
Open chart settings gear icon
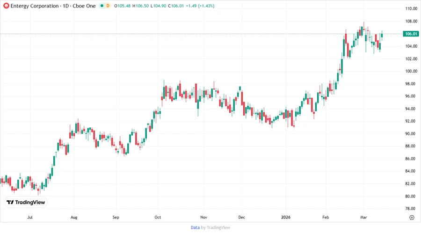point(412,218)
